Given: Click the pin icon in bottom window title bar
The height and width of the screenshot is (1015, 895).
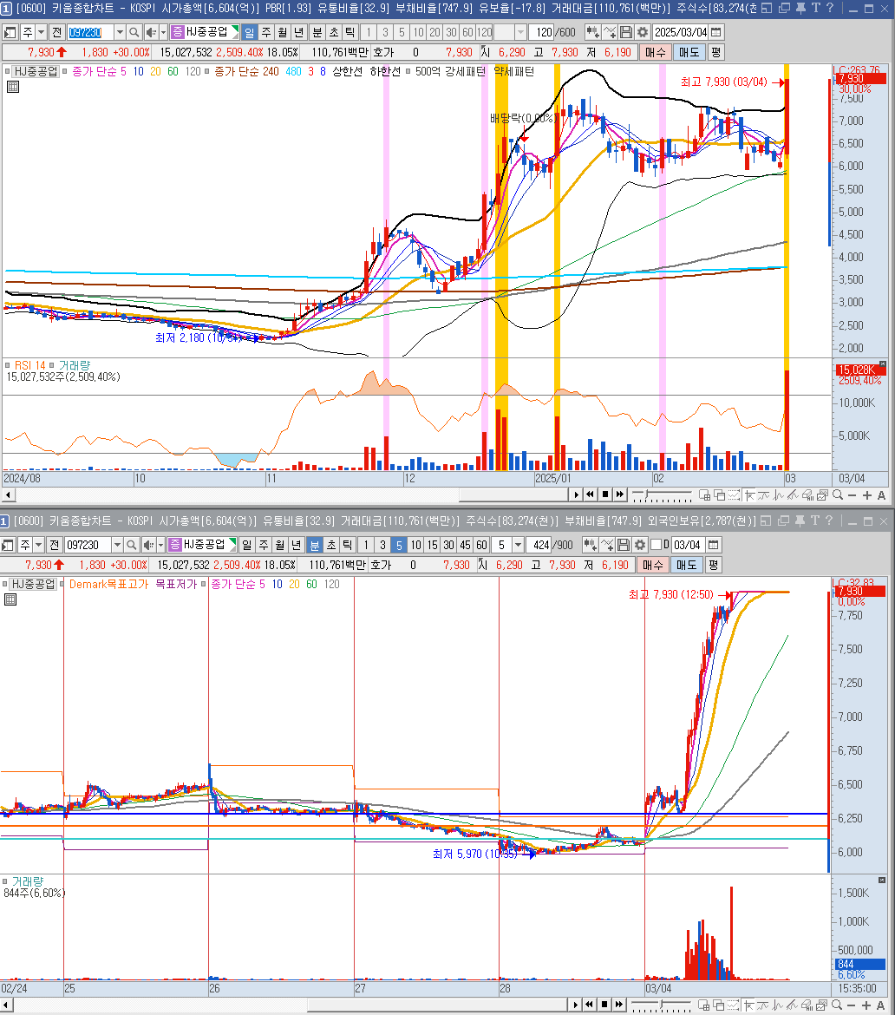Looking at the screenshot, I should tap(800, 521).
